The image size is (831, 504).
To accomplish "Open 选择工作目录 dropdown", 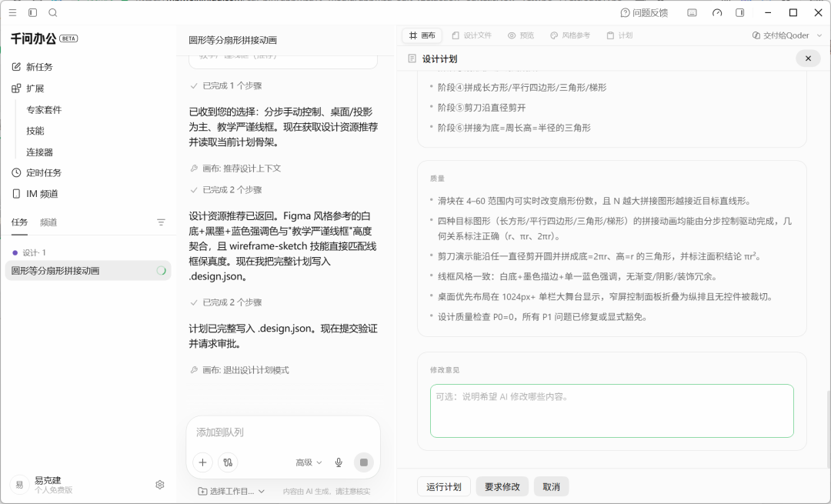I will pos(231,491).
